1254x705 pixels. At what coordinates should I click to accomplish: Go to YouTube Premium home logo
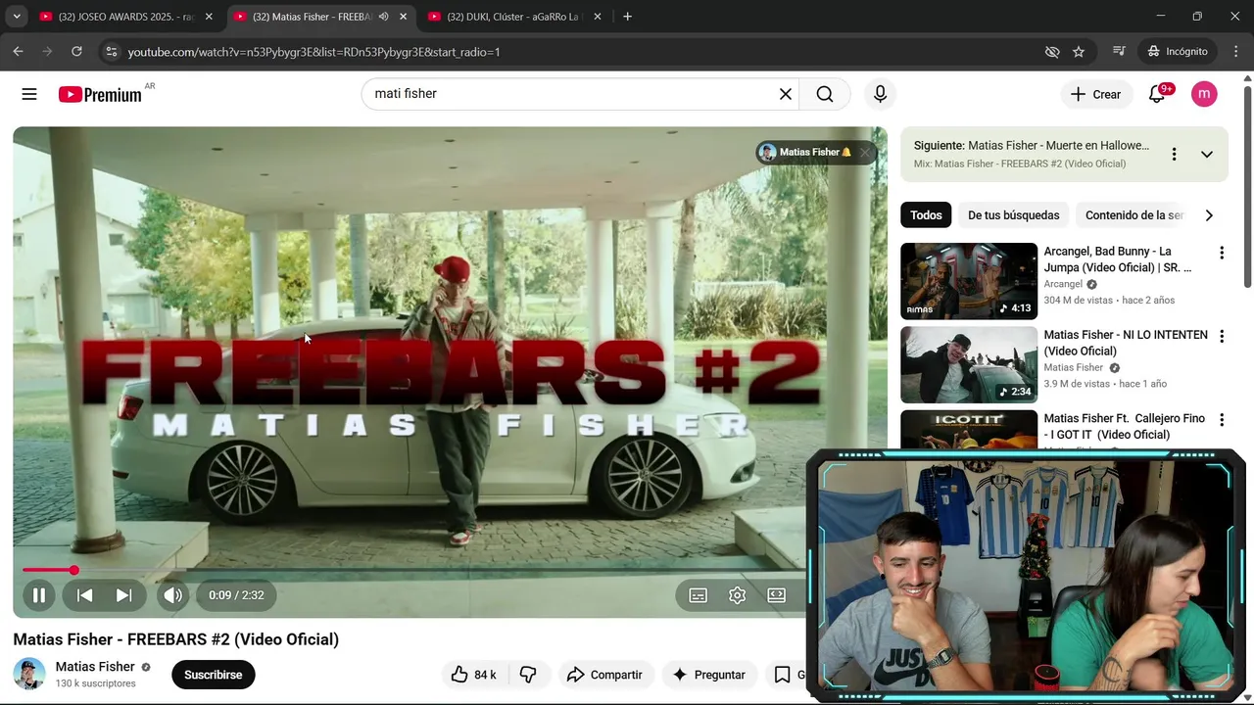[x=100, y=94]
